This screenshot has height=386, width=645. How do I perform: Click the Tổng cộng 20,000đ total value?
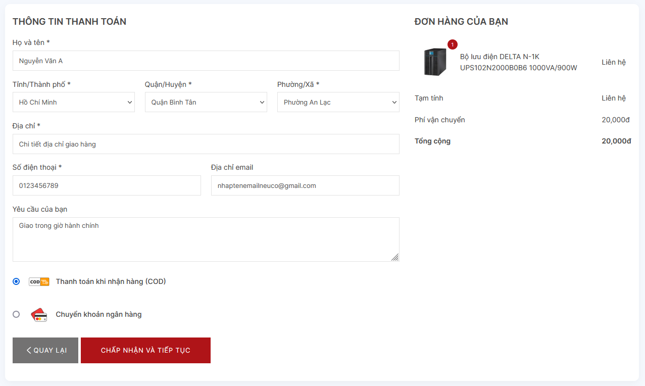(x=616, y=141)
